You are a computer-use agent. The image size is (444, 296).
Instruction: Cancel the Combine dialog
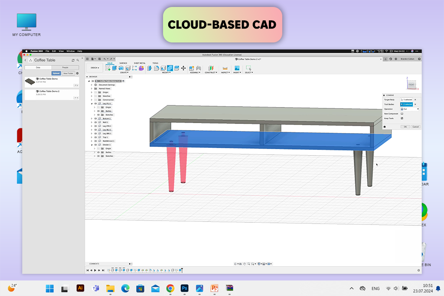(416, 127)
